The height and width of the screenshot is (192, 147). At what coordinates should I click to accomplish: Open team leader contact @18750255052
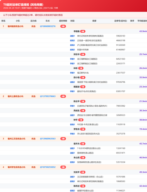[48, 167]
